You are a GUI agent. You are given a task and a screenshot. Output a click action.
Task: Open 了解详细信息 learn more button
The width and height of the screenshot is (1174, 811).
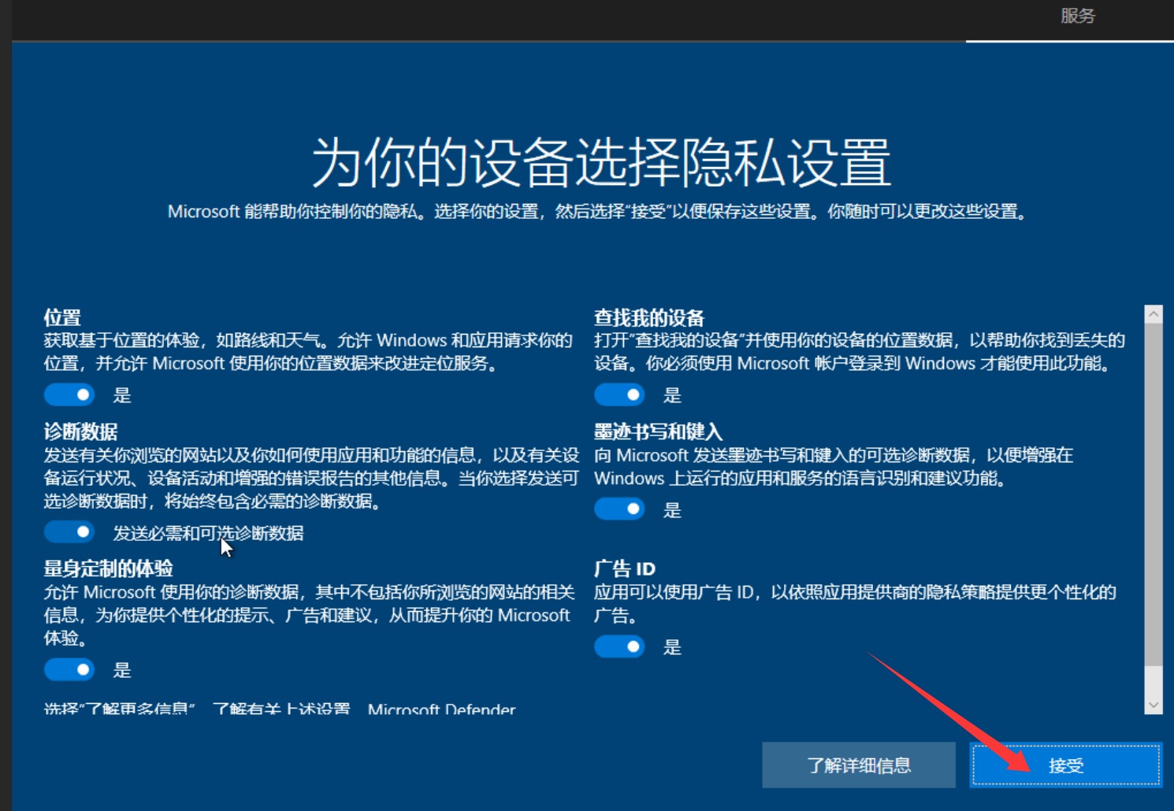point(859,765)
